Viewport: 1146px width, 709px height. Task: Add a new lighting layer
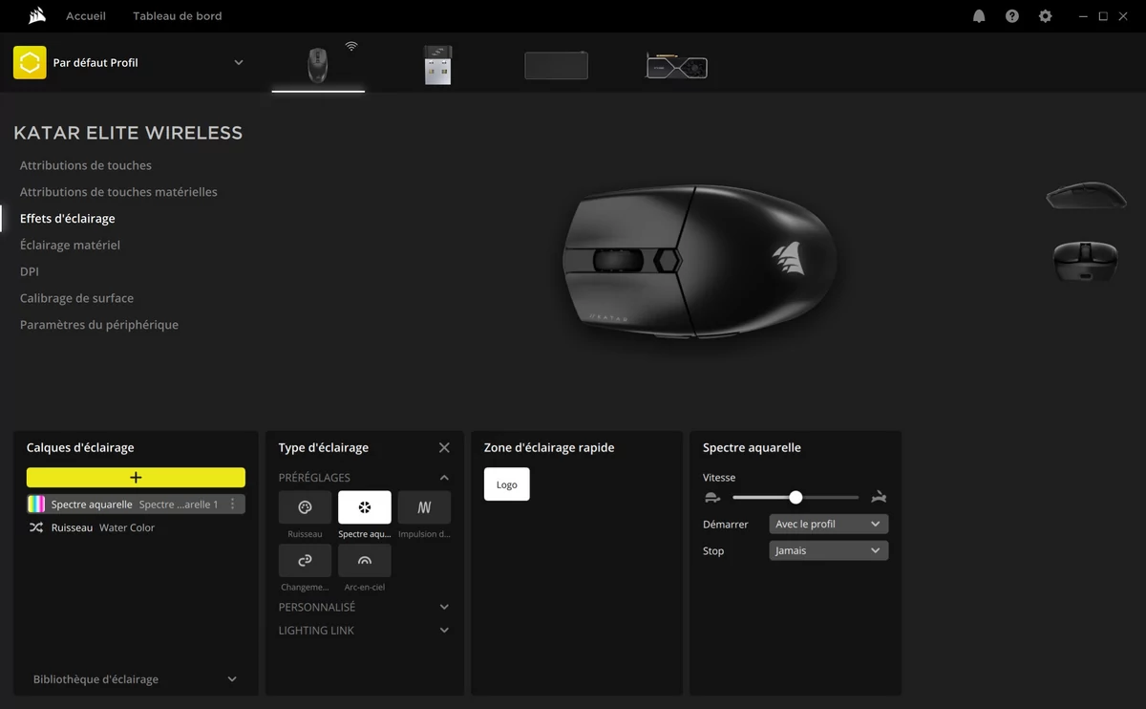pos(136,478)
